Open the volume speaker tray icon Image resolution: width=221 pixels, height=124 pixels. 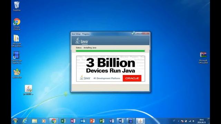tap(193, 121)
